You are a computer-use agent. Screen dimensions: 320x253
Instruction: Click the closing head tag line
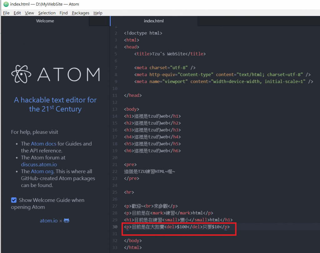click(x=132, y=95)
